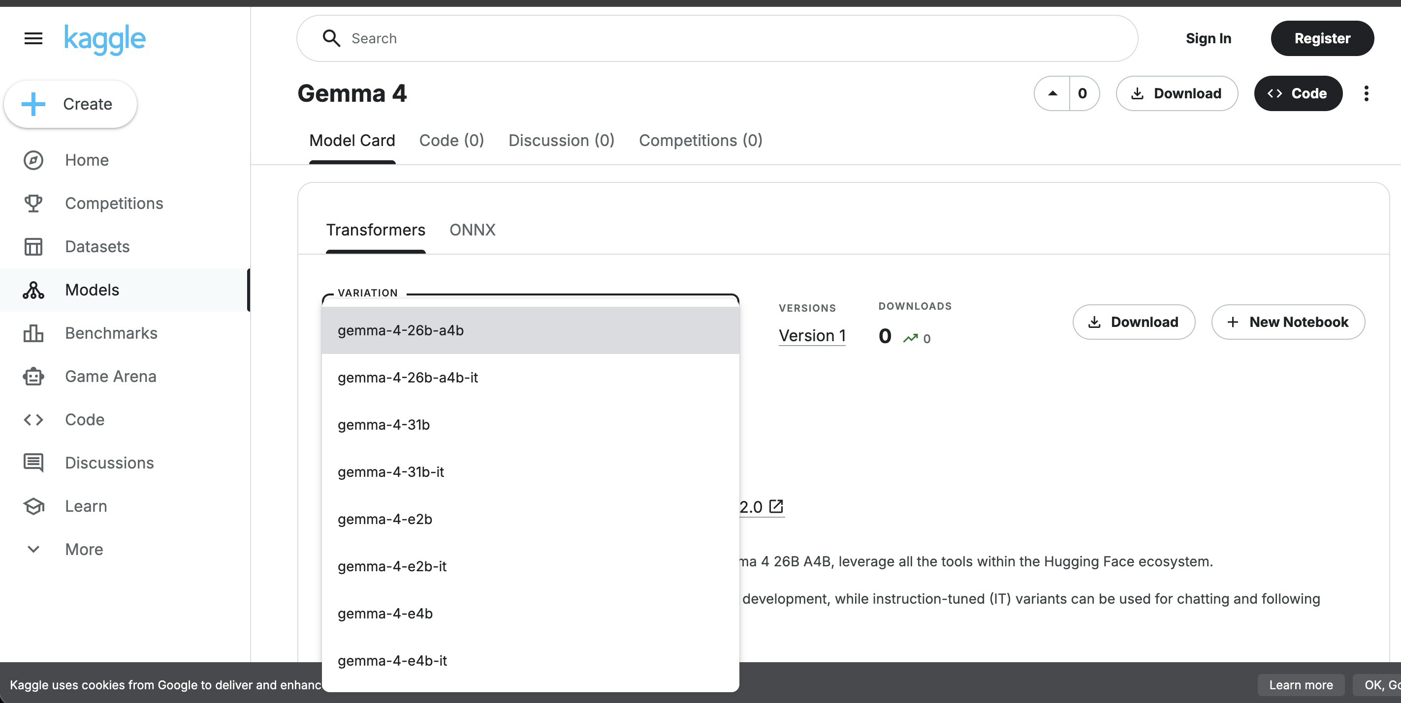Click the Code angle brackets sidebar icon

coord(33,420)
